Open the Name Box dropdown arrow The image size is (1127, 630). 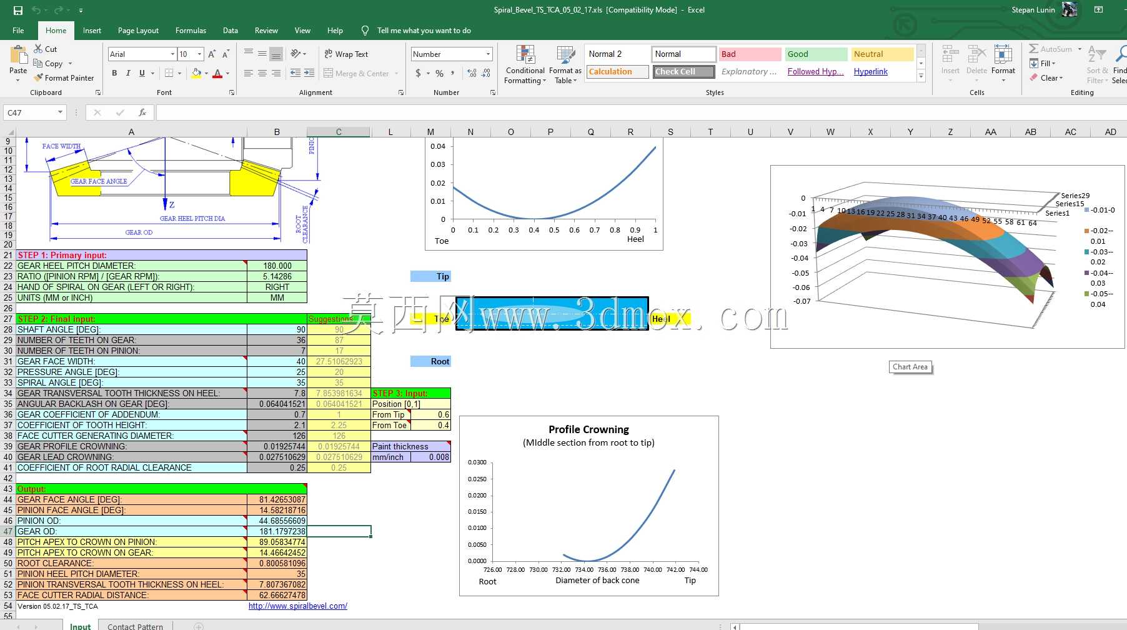pos(61,112)
